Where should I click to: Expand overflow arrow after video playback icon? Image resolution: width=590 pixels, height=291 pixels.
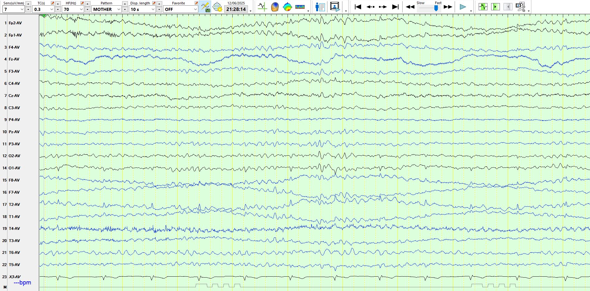[x=346, y=11]
